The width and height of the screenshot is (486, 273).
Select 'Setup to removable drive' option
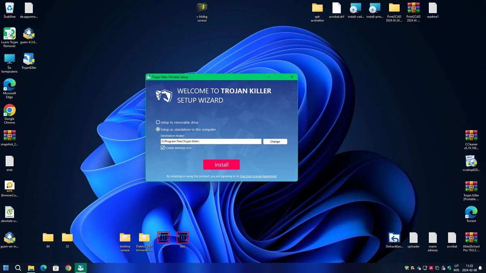177,122
